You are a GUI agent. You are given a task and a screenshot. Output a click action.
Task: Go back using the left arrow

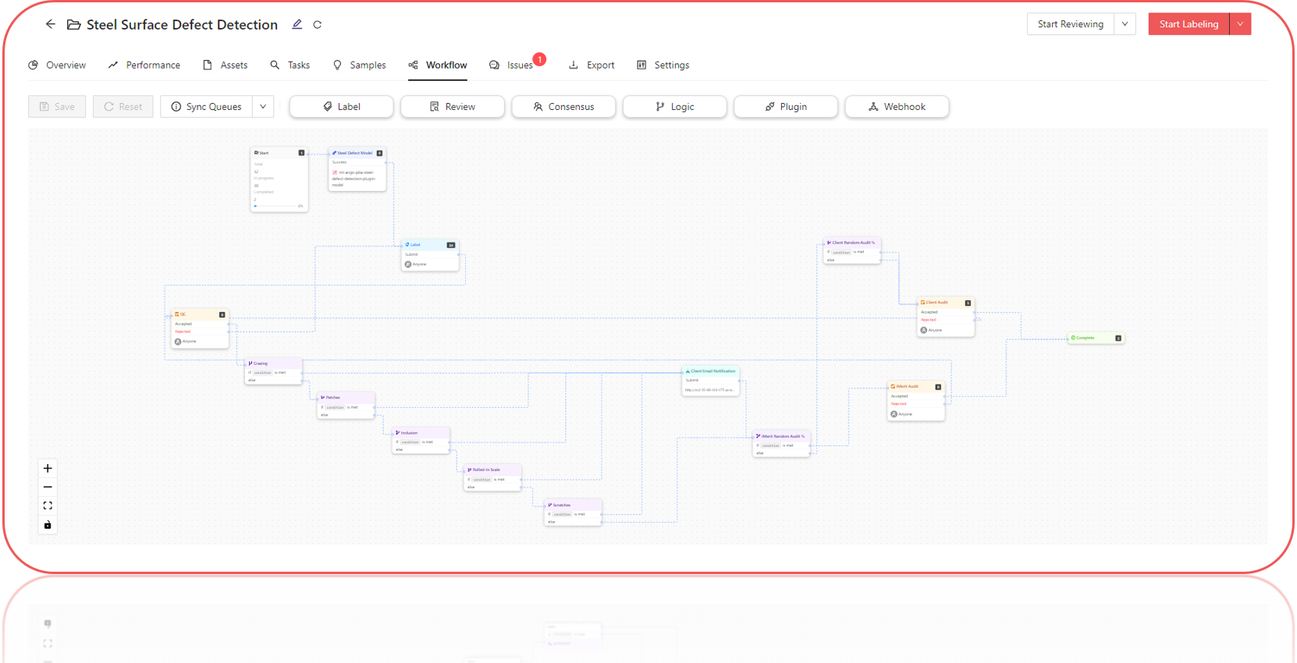click(x=51, y=24)
